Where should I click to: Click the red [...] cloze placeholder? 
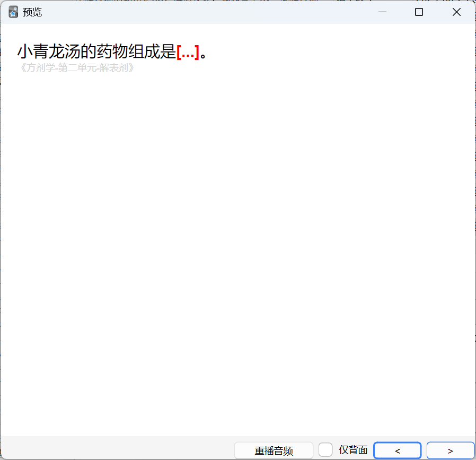[188, 51]
